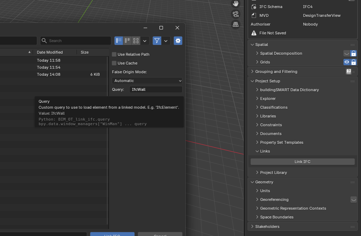
Task: Expand Spatial Decomposition subpanel
Action: pyautogui.click(x=257, y=53)
